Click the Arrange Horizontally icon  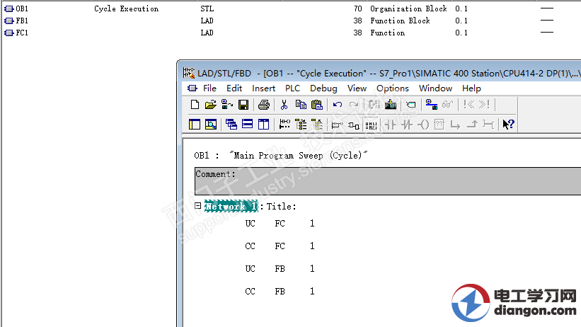click(x=247, y=124)
